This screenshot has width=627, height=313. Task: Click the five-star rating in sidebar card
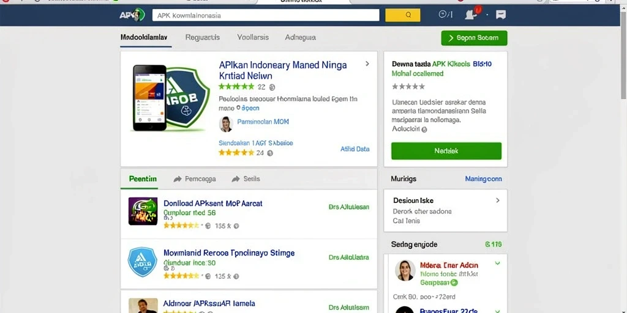pyautogui.click(x=408, y=86)
